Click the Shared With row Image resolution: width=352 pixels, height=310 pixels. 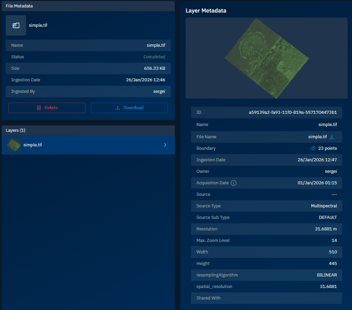[266, 298]
